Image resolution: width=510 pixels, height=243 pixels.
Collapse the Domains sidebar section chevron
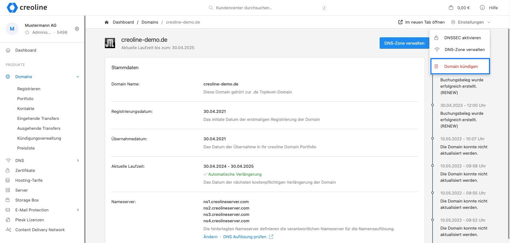pyautogui.click(x=78, y=77)
